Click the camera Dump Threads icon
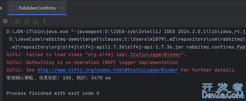The height and width of the screenshot is (101, 246). click(17, 21)
